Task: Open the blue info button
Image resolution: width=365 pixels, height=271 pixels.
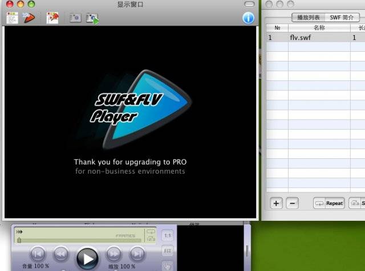Action: coord(248,18)
